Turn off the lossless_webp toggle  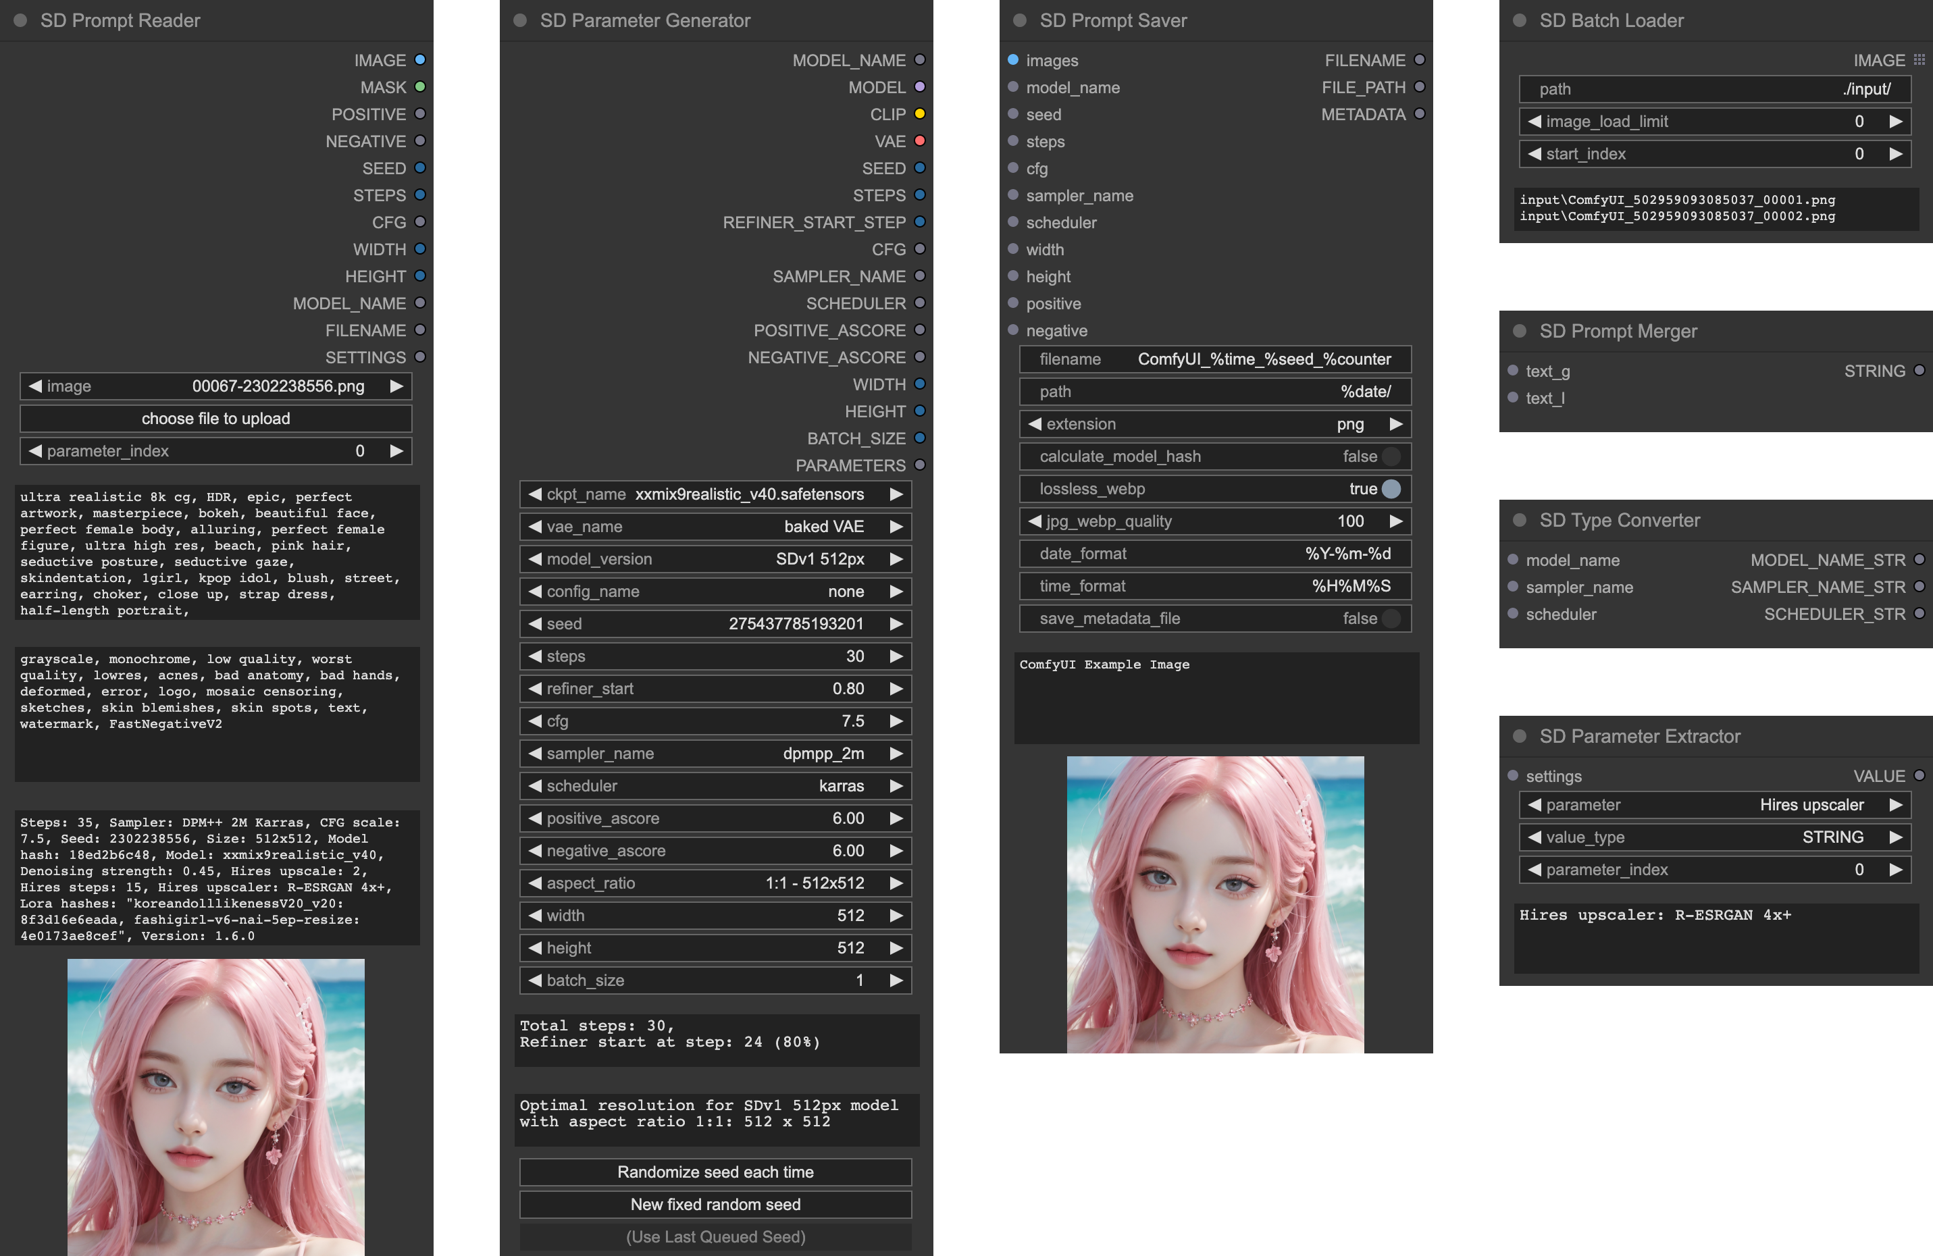[x=1391, y=489]
